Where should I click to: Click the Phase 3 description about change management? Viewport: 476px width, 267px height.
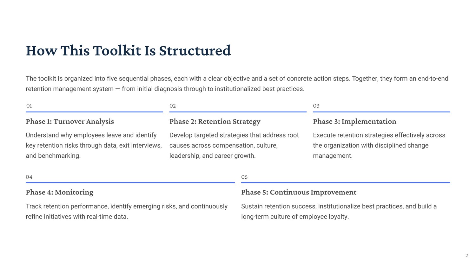[x=379, y=145]
